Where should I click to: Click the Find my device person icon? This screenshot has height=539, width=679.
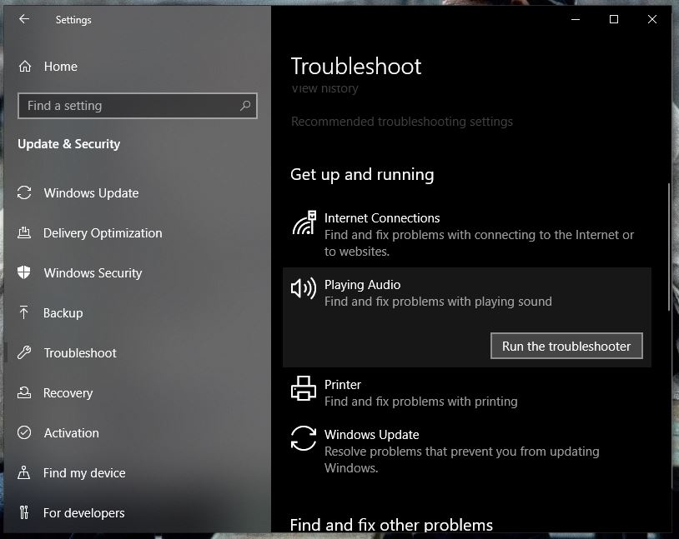pos(24,472)
